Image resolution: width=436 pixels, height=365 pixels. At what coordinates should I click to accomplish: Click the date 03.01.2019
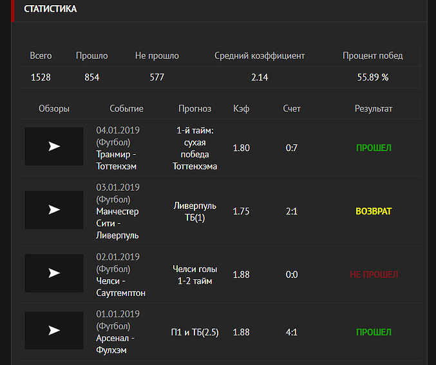pos(118,188)
